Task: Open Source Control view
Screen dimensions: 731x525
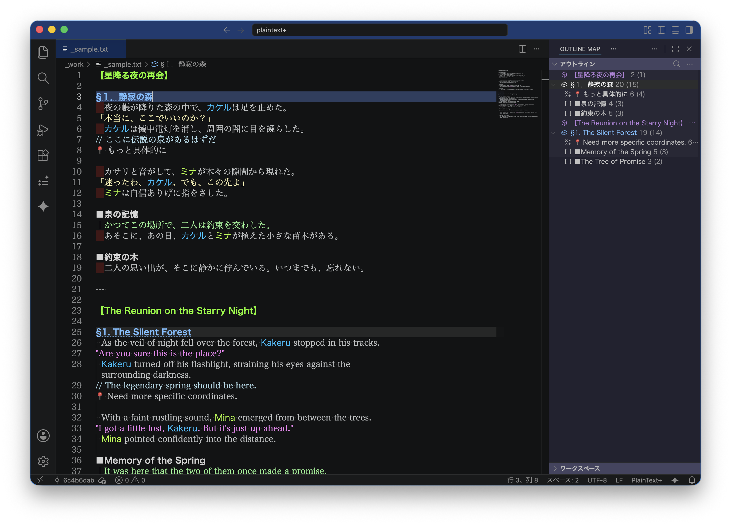Action: tap(43, 104)
